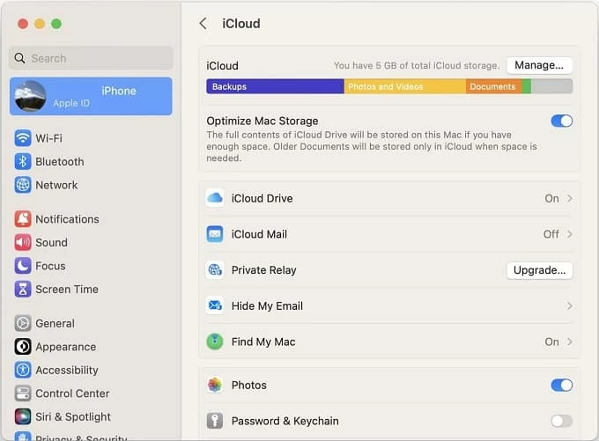This screenshot has width=599, height=441.
Task: Click the iCloud Drive cloud icon
Action: tap(215, 199)
